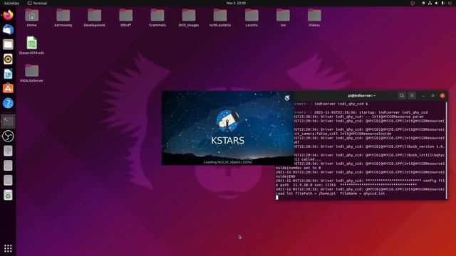Viewport: 456px width, 256px height.
Task: Click terminal command 'indiserver indi_qhy_ccd &'
Action: [341, 104]
